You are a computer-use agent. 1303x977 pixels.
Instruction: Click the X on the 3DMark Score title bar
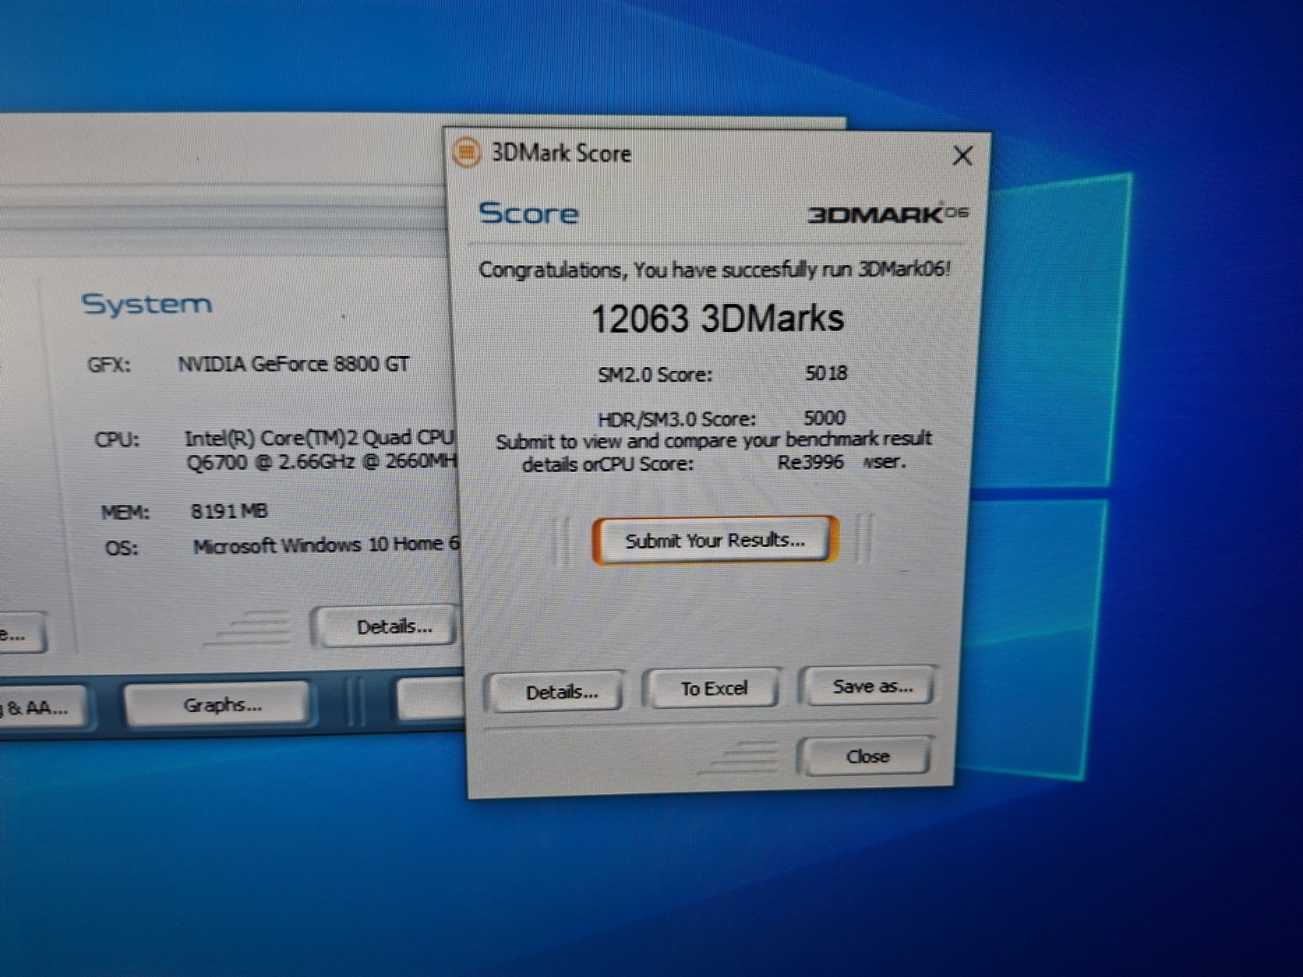962,156
